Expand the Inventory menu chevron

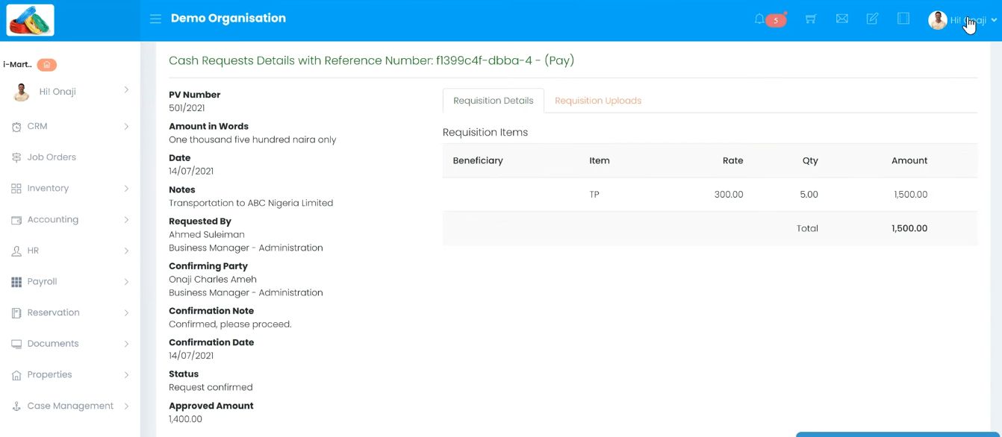pos(126,189)
